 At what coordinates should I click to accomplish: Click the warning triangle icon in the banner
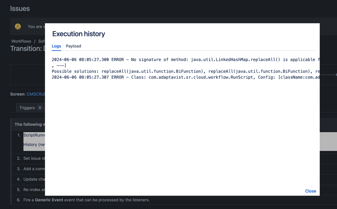pyautogui.click(x=18, y=26)
